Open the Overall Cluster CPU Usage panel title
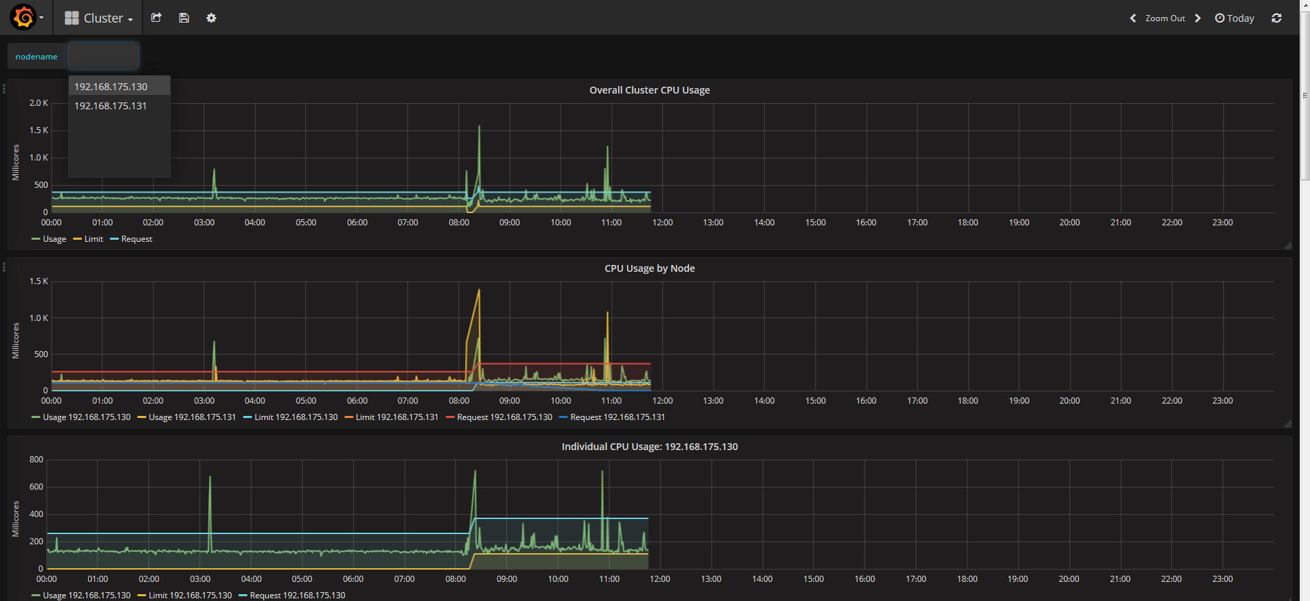1310x601 pixels. tap(650, 90)
